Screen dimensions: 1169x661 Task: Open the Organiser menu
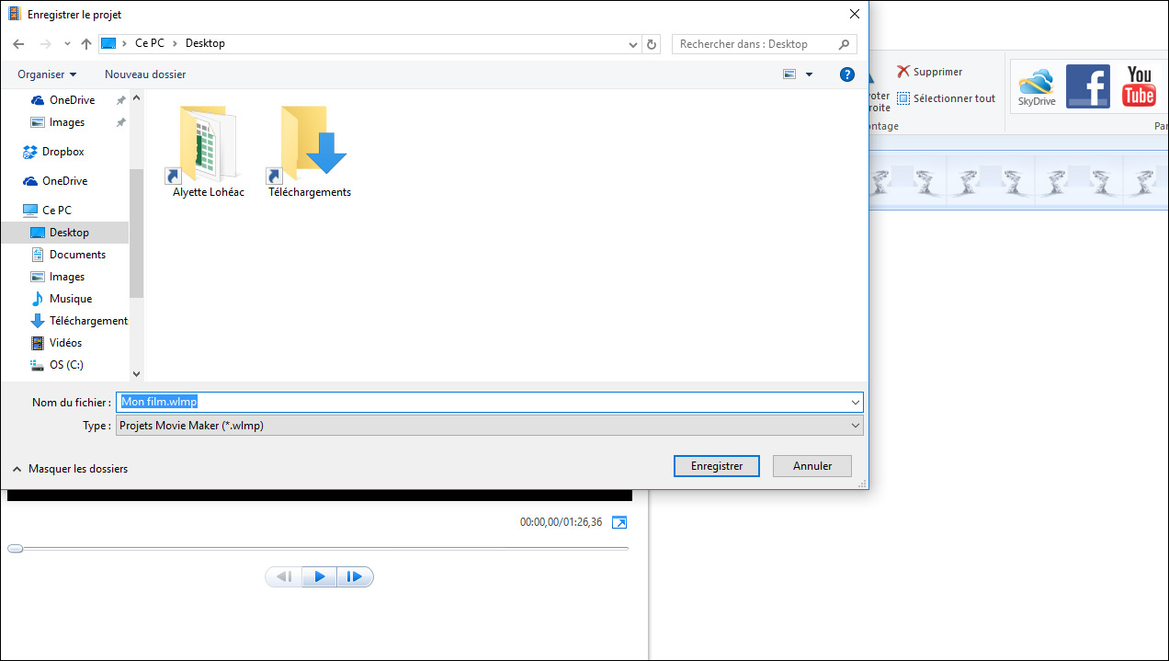point(46,74)
